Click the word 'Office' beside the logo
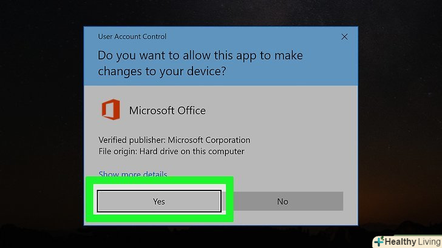 point(186,110)
